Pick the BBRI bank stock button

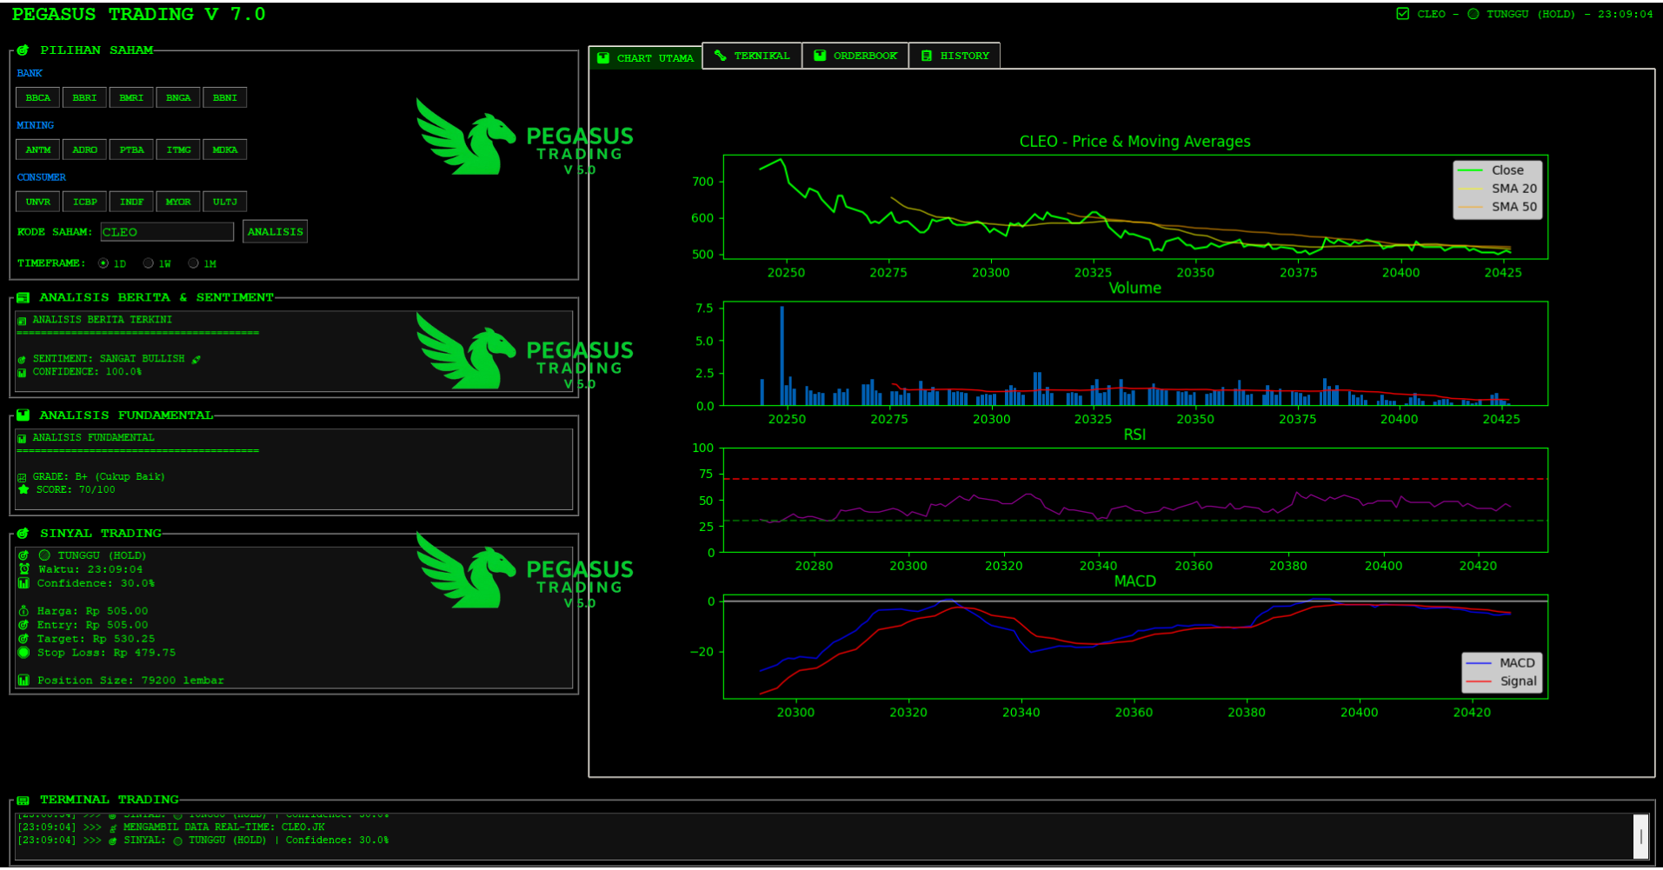(x=85, y=97)
